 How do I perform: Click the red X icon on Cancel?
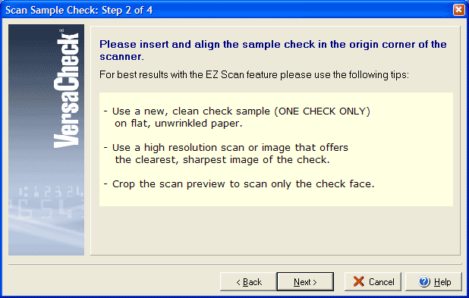tap(358, 281)
